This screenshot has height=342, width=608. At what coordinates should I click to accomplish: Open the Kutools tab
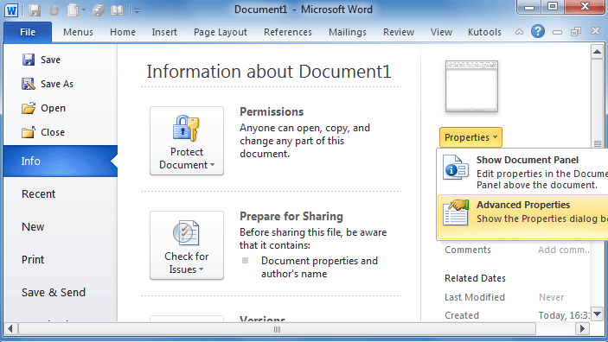click(484, 32)
